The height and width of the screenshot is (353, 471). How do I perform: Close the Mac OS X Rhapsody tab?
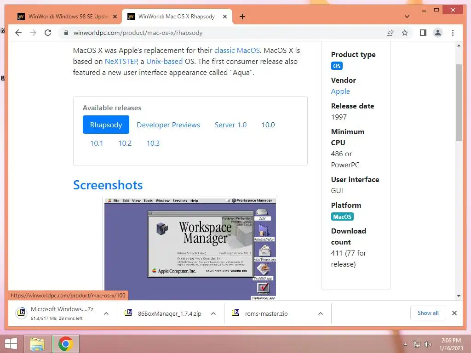pos(224,17)
